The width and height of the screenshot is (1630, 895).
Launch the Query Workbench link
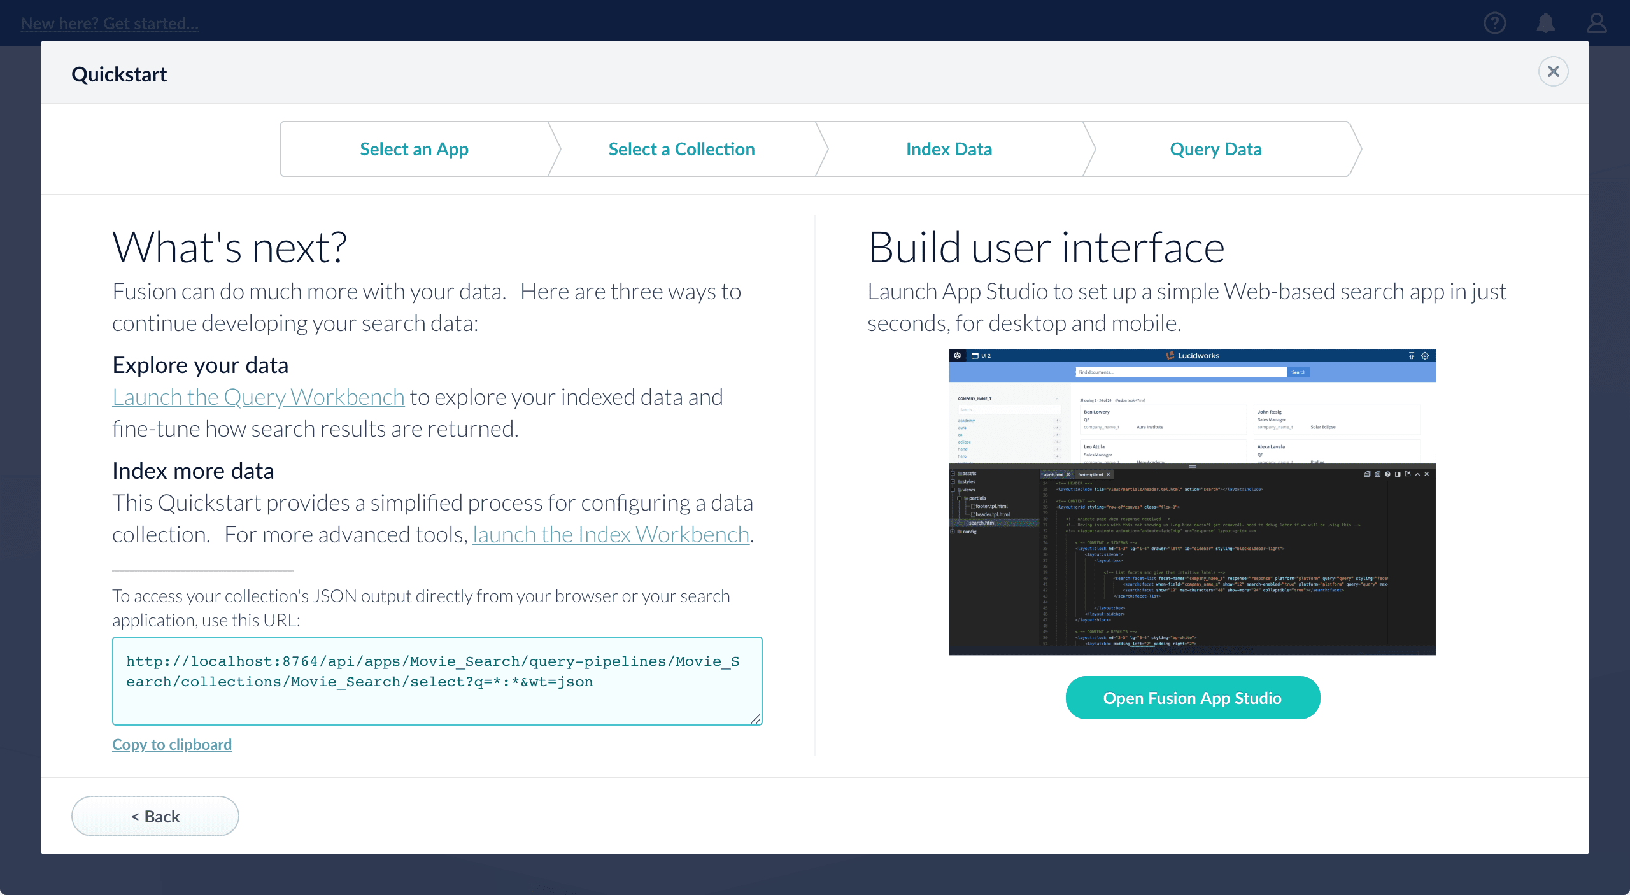(259, 397)
